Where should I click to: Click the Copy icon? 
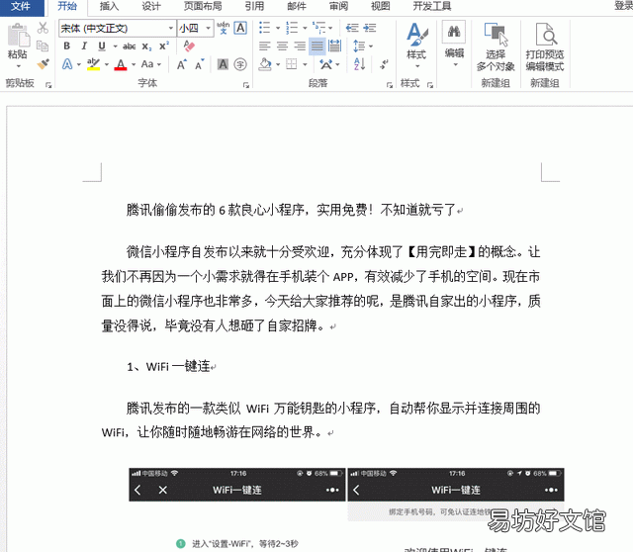43,46
